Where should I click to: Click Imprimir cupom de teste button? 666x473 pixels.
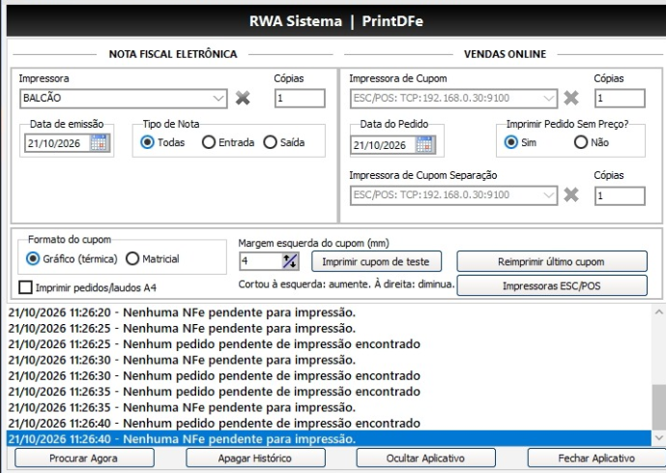pos(376,261)
